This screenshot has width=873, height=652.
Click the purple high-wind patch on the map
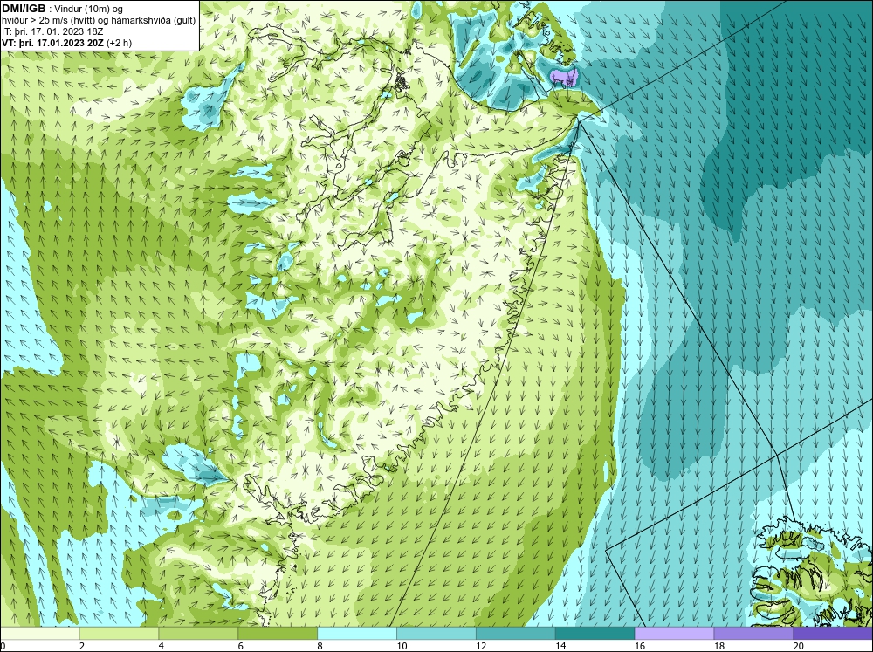click(564, 78)
